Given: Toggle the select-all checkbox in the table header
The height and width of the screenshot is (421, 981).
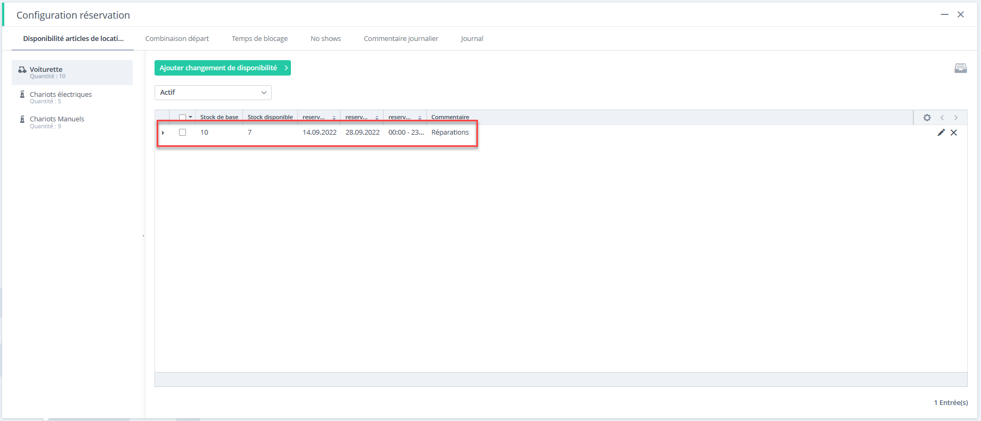Looking at the screenshot, I should pos(182,117).
